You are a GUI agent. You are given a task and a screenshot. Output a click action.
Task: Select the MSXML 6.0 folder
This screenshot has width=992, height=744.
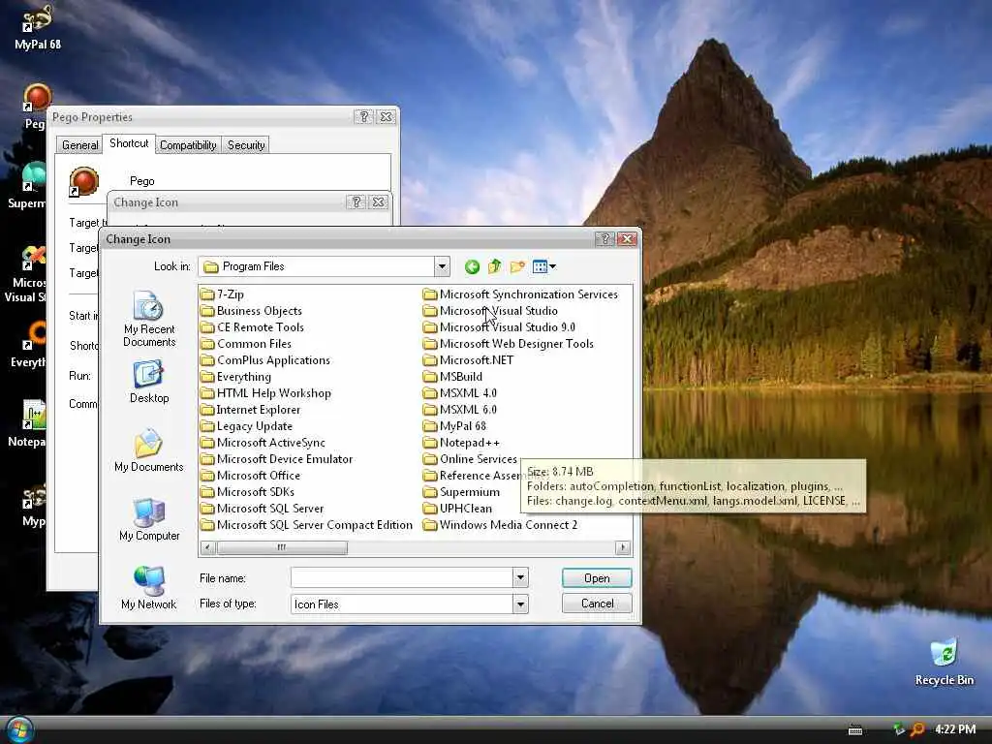(460, 410)
